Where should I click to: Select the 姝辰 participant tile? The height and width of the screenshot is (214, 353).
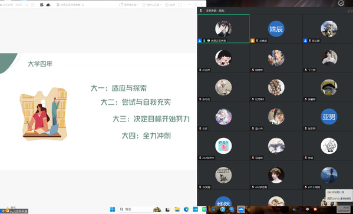pyautogui.click(x=276, y=29)
